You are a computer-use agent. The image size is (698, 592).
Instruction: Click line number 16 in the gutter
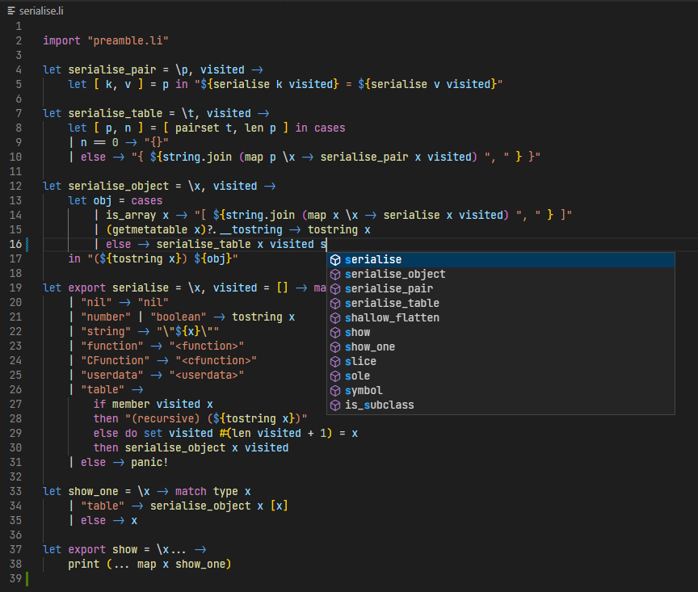click(x=15, y=245)
